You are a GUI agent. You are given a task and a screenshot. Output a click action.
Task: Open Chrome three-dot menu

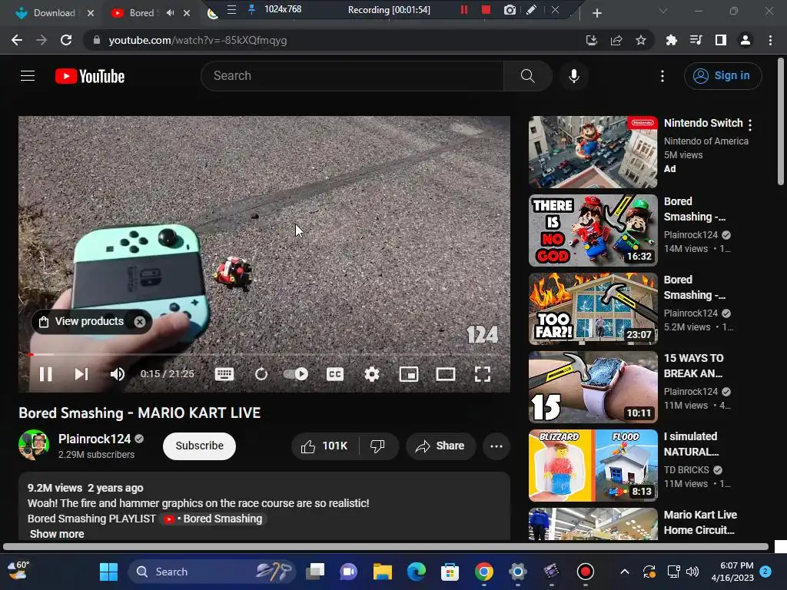pos(770,40)
